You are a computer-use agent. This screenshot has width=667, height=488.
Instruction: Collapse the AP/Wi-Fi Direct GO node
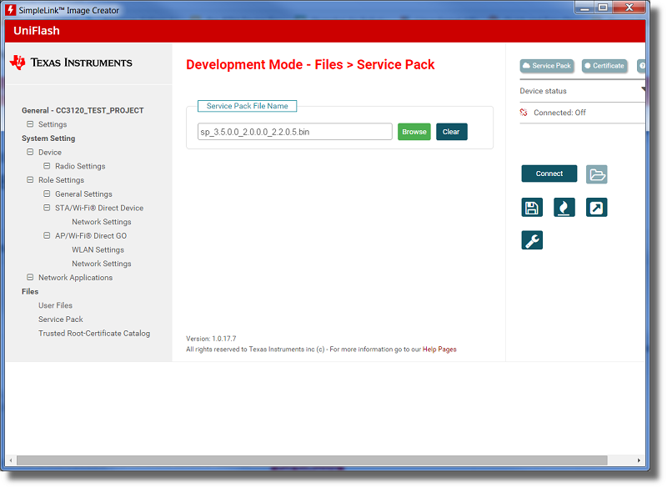48,236
